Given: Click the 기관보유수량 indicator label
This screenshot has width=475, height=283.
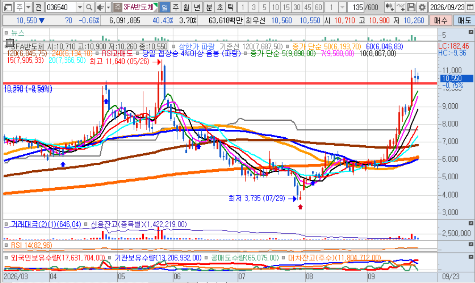Looking at the screenshot, I should pyautogui.click(x=157, y=258).
